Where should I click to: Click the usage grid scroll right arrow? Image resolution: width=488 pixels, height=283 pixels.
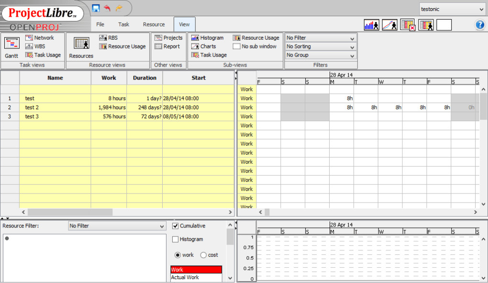(x=475, y=212)
